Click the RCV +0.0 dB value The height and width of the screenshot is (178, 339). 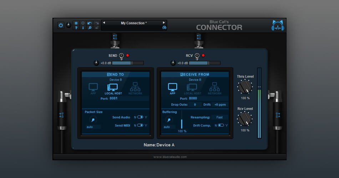(x=183, y=63)
